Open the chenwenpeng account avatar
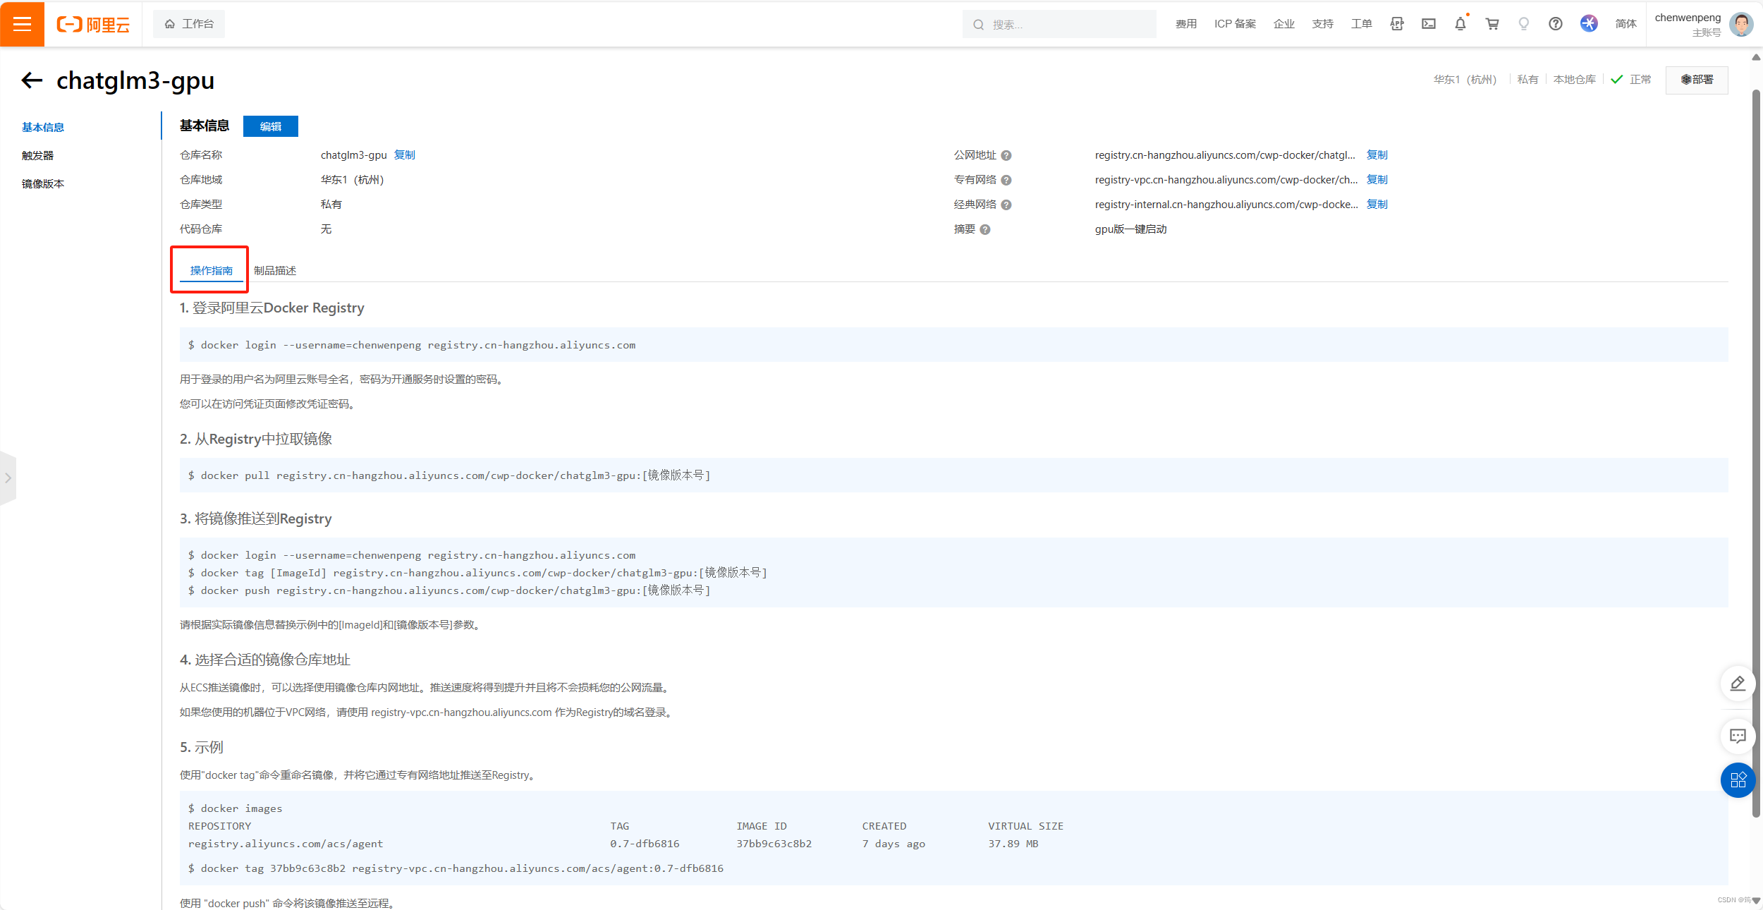1763x910 pixels. coord(1741,25)
